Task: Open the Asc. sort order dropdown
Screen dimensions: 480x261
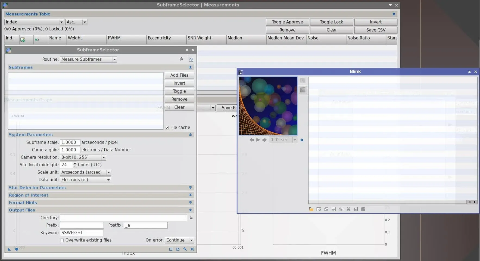Action: click(76, 22)
